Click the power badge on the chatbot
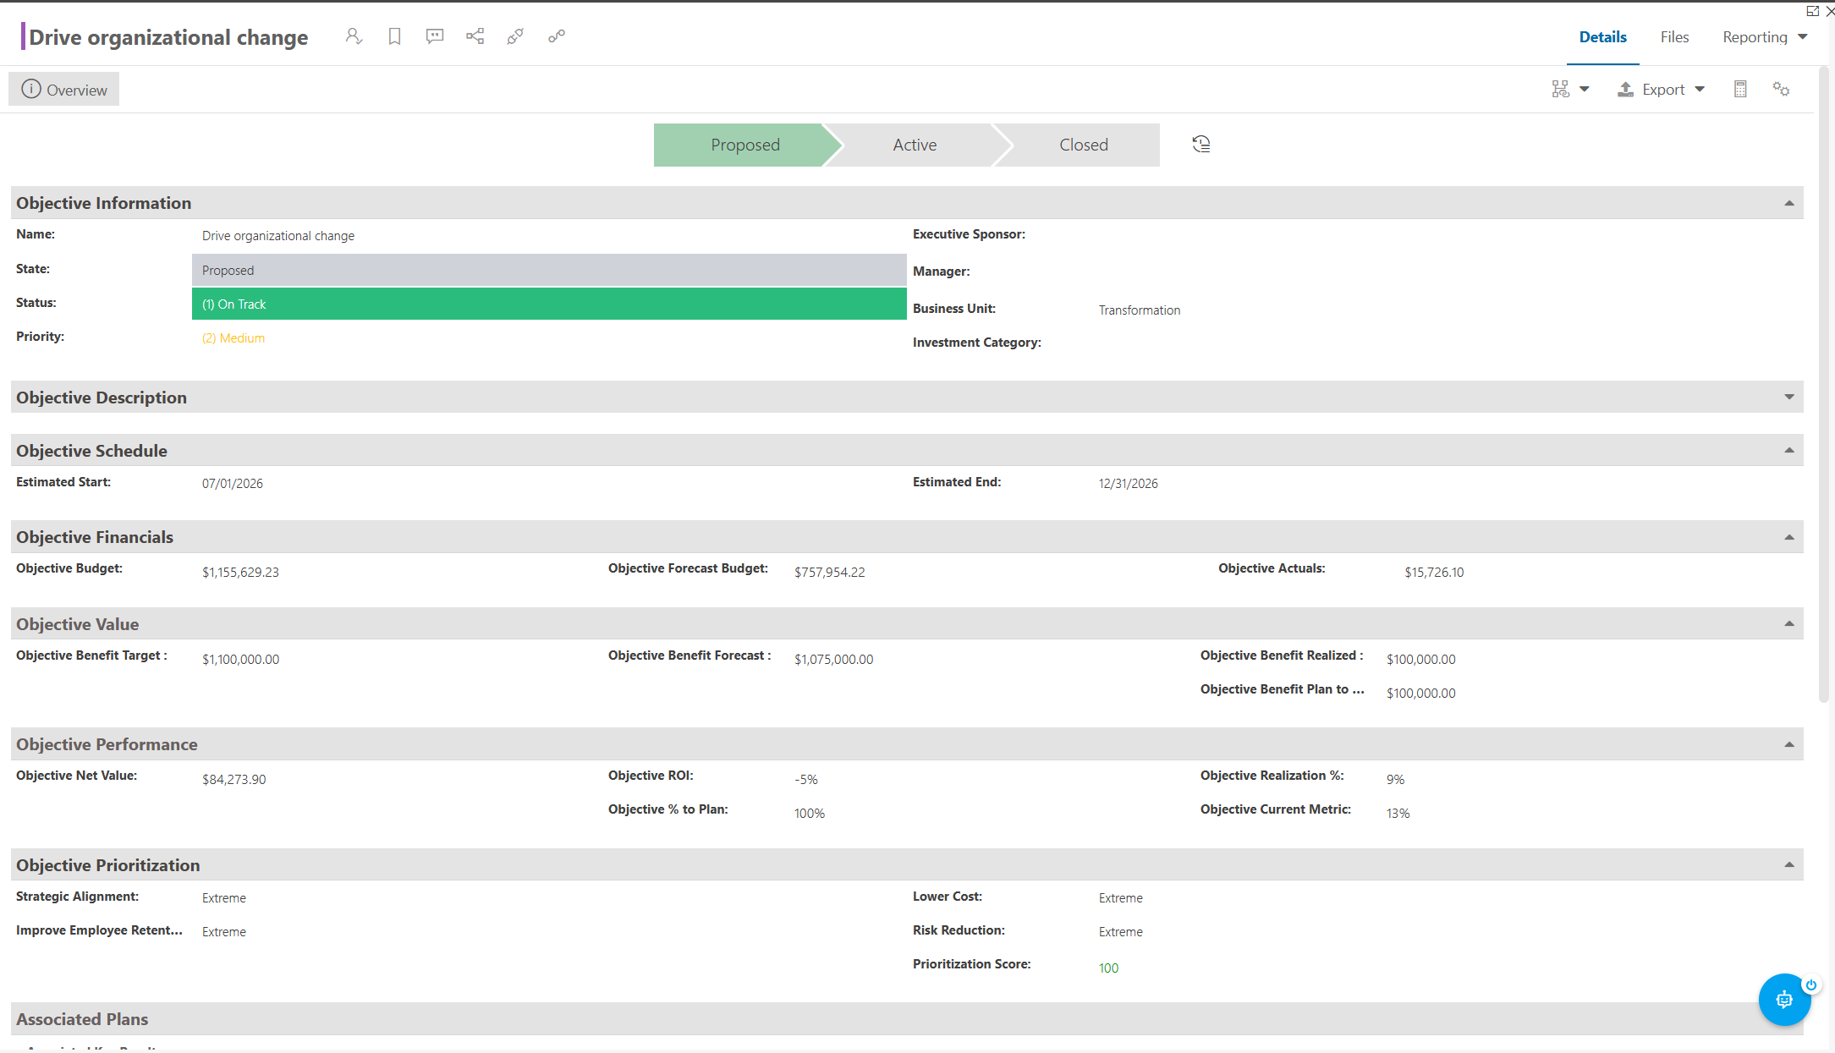The width and height of the screenshot is (1835, 1053). click(1811, 985)
